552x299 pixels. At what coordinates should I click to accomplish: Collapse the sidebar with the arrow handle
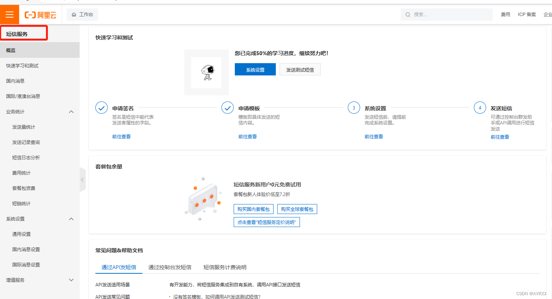click(x=82, y=180)
